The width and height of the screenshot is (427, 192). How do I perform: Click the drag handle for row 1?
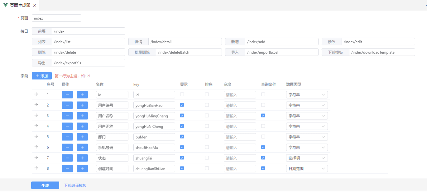click(x=36, y=94)
